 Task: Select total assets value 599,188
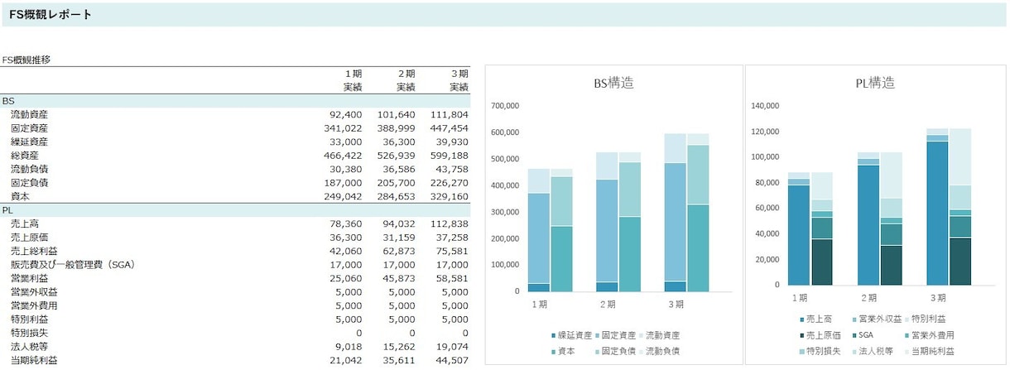pyautogui.click(x=450, y=155)
